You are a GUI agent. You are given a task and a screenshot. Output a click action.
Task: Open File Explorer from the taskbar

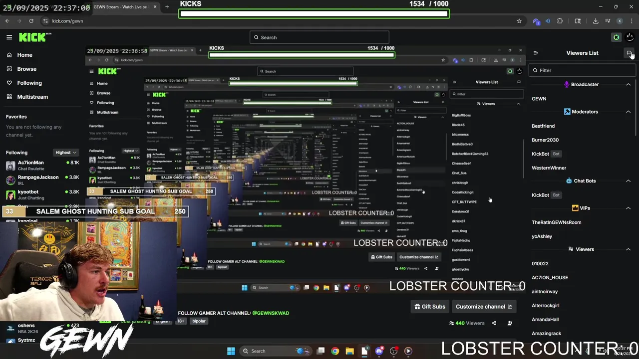[x=349, y=351]
